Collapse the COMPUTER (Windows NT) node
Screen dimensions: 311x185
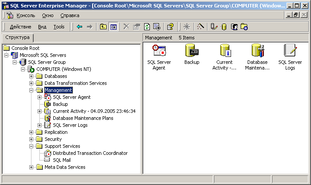23,69
